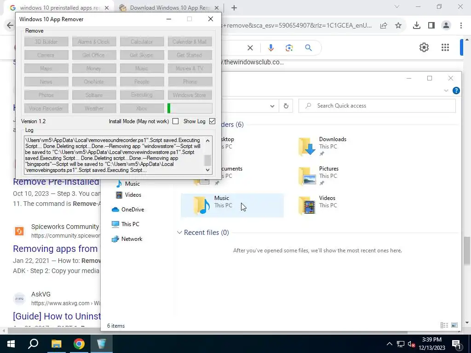Open Remove Pre-Installed result link
Screen dimensions: 471x353
click(56, 182)
